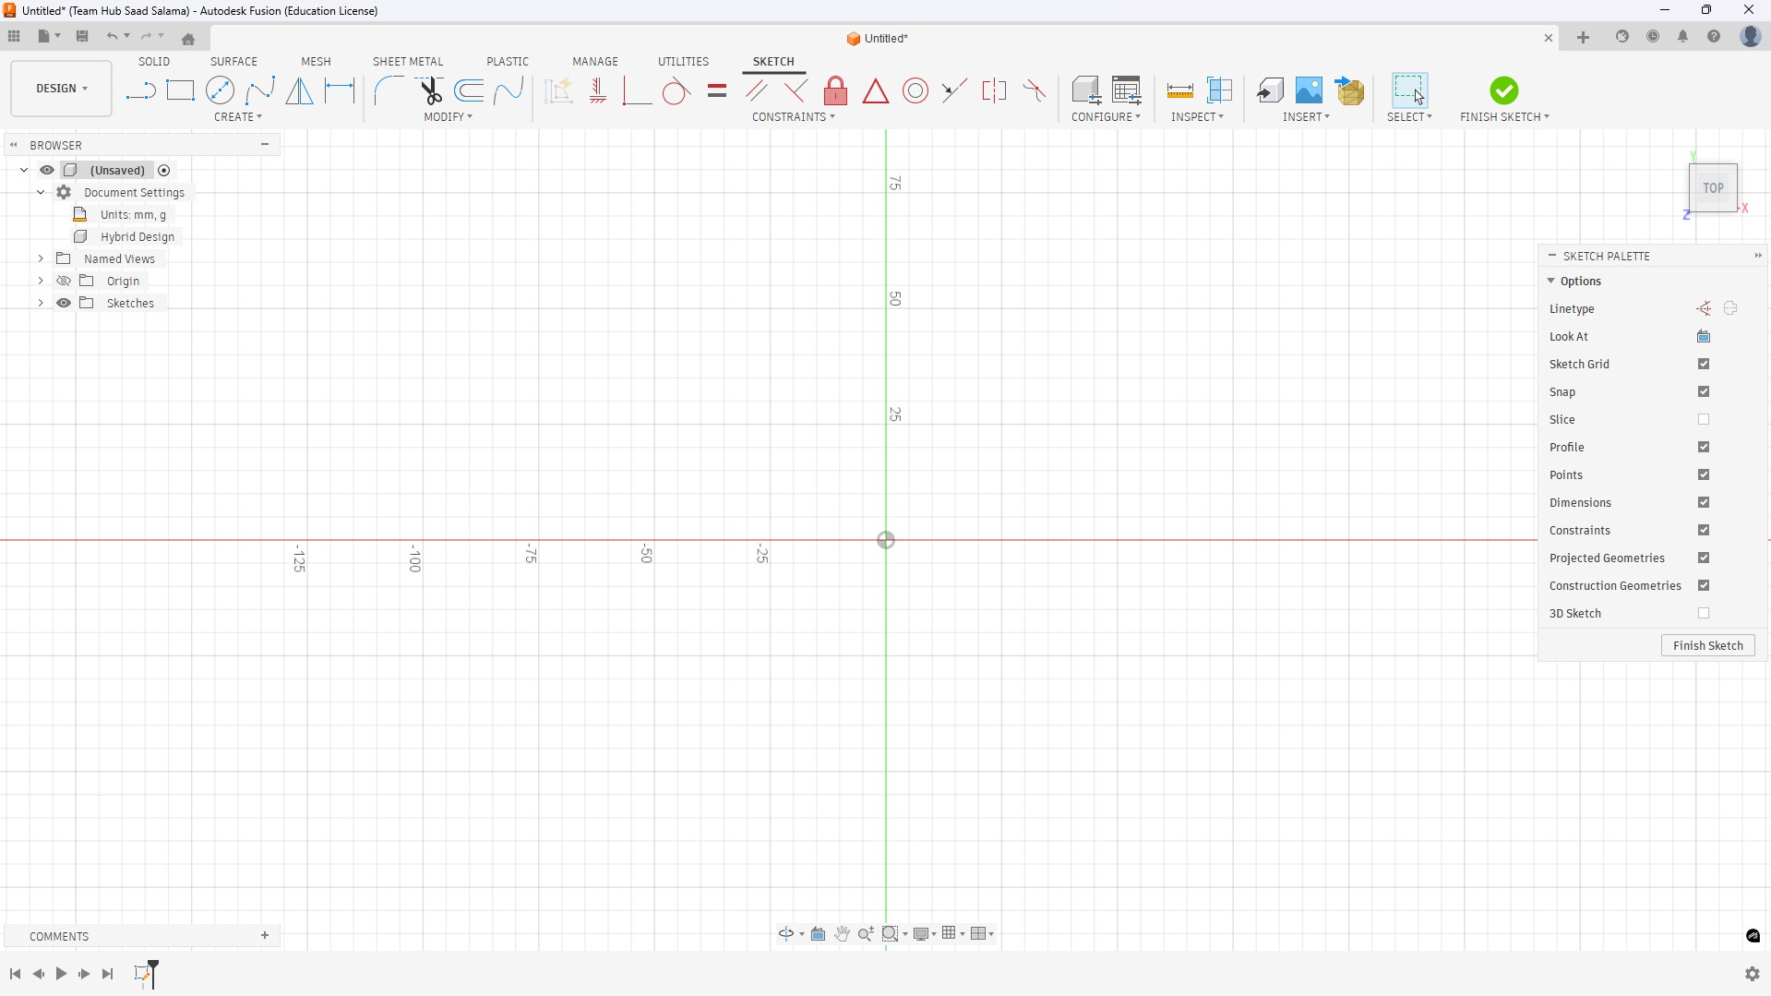Expand the Named Views folder
The height and width of the screenshot is (996, 1771).
tap(41, 259)
